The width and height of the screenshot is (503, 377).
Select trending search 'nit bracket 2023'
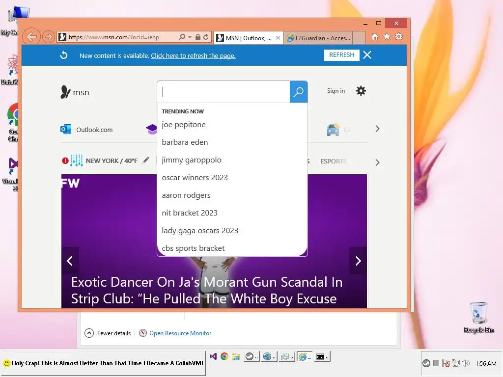[190, 213]
